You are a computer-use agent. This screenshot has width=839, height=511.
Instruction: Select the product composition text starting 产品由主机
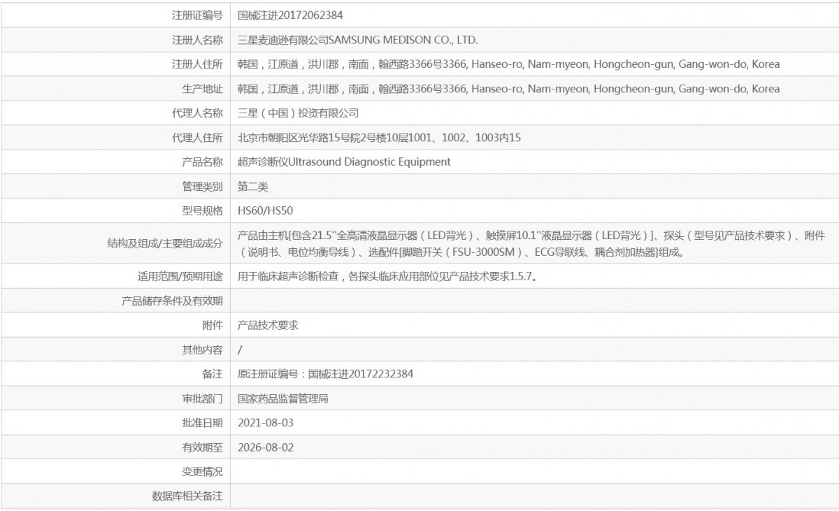(x=531, y=244)
